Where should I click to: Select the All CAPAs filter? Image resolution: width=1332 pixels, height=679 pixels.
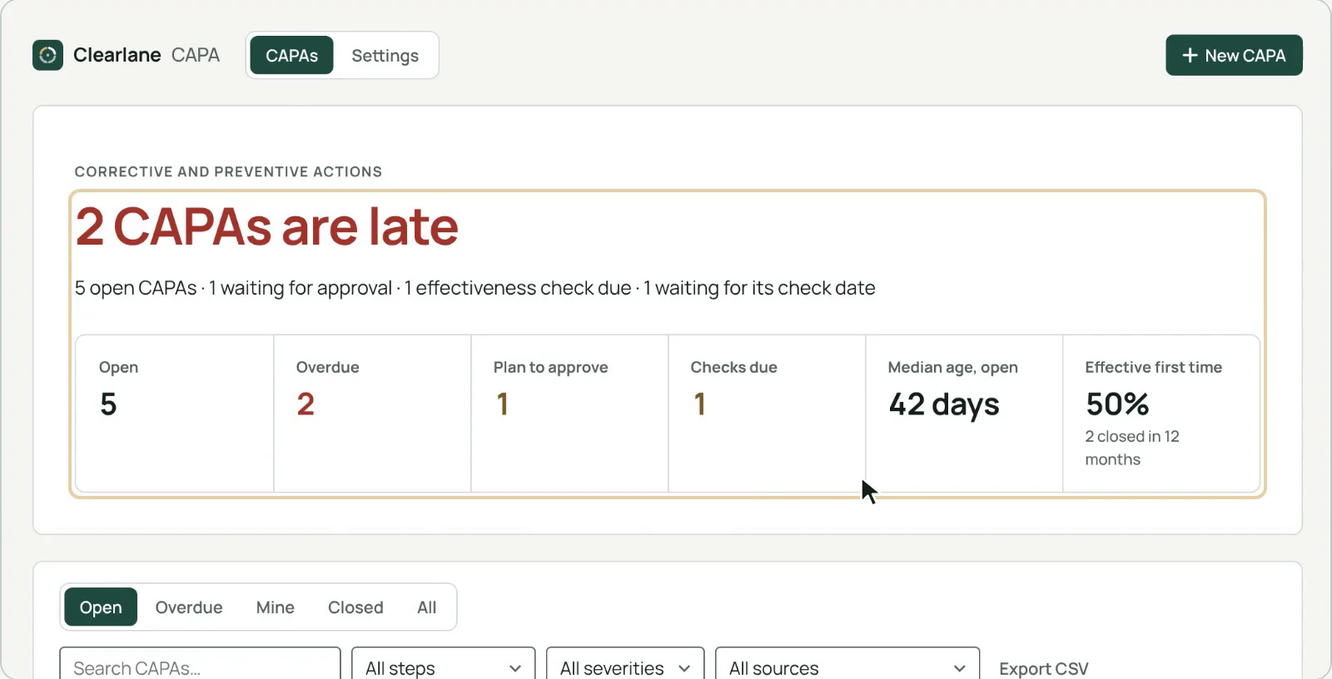(x=427, y=607)
